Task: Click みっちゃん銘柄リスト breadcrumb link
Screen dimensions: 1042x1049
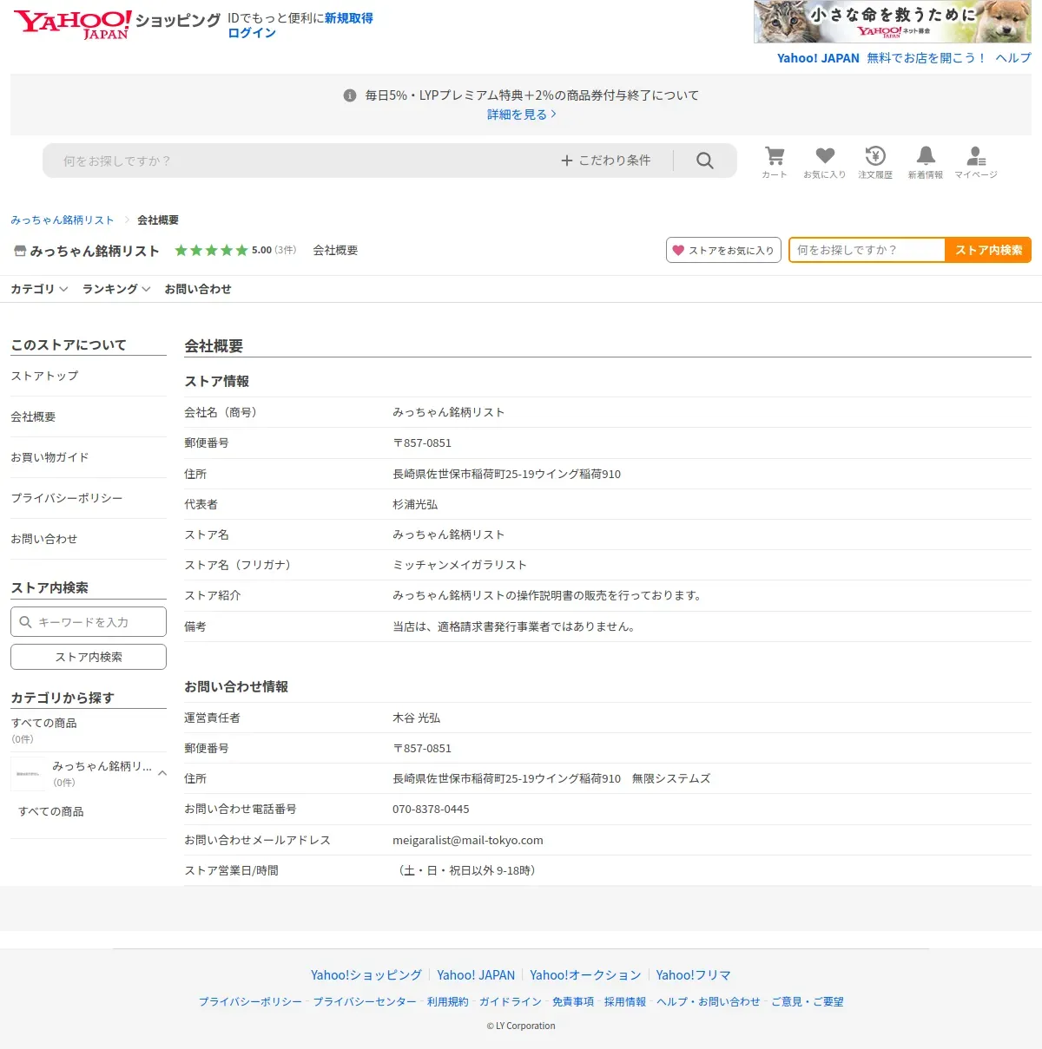Action: coord(63,220)
